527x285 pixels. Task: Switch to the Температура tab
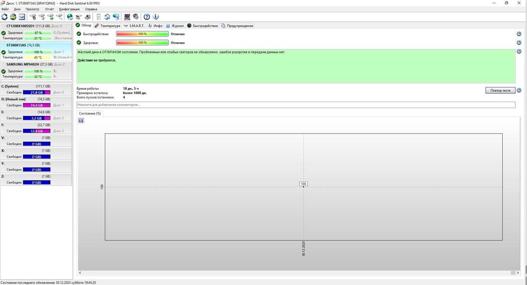point(107,25)
